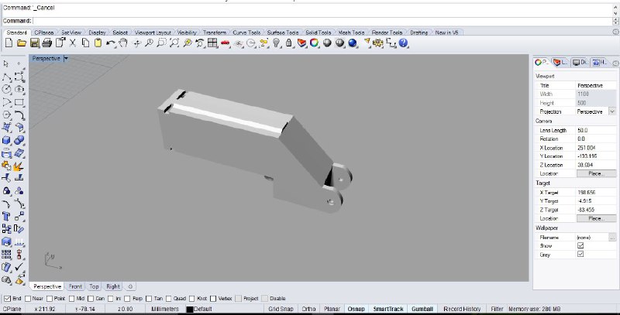Uncheck the Wallpaper Gray checkbox

[x=580, y=254]
